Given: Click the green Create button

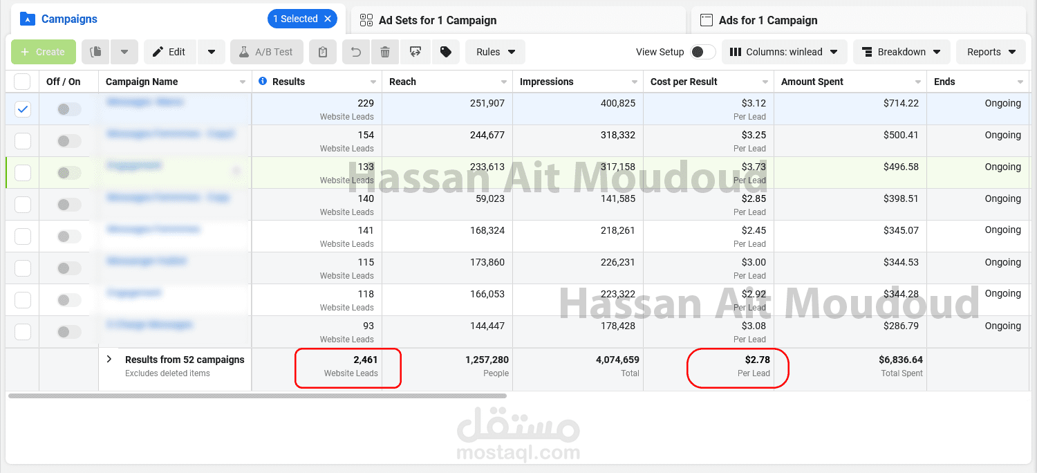Looking at the screenshot, I should pyautogui.click(x=44, y=52).
